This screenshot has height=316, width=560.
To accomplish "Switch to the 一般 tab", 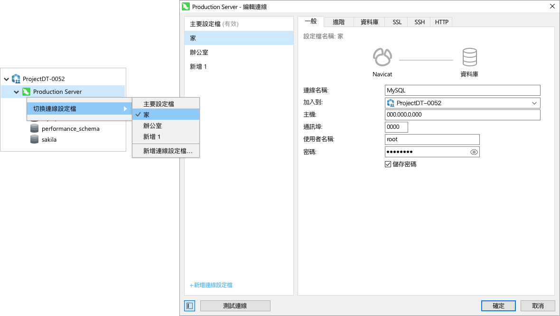I will pyautogui.click(x=311, y=21).
